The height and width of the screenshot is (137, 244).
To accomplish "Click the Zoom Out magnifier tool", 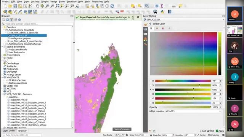I will pos(52,6).
